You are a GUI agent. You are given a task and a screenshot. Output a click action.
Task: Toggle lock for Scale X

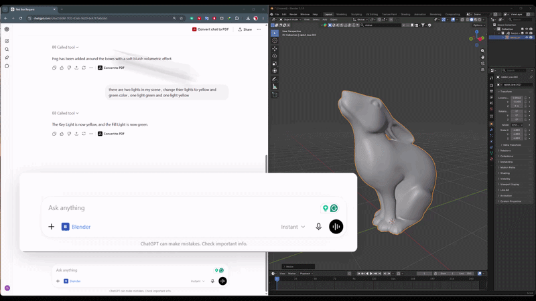tap(525, 130)
